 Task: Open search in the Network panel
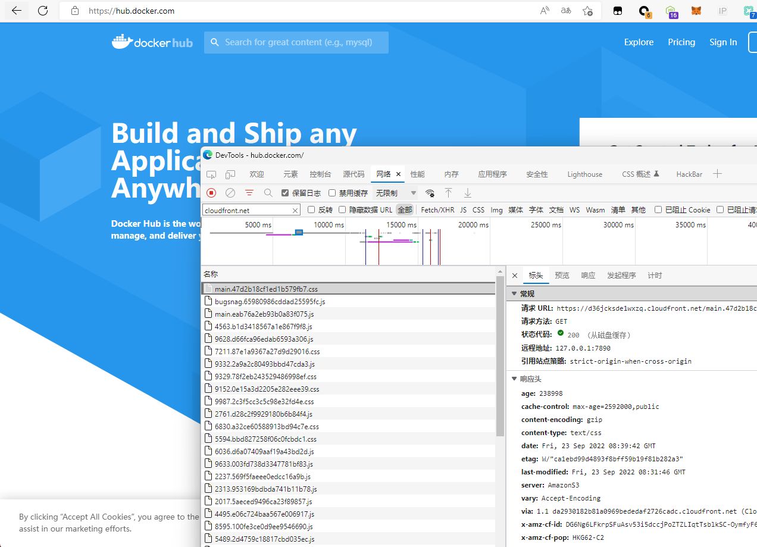click(x=268, y=193)
